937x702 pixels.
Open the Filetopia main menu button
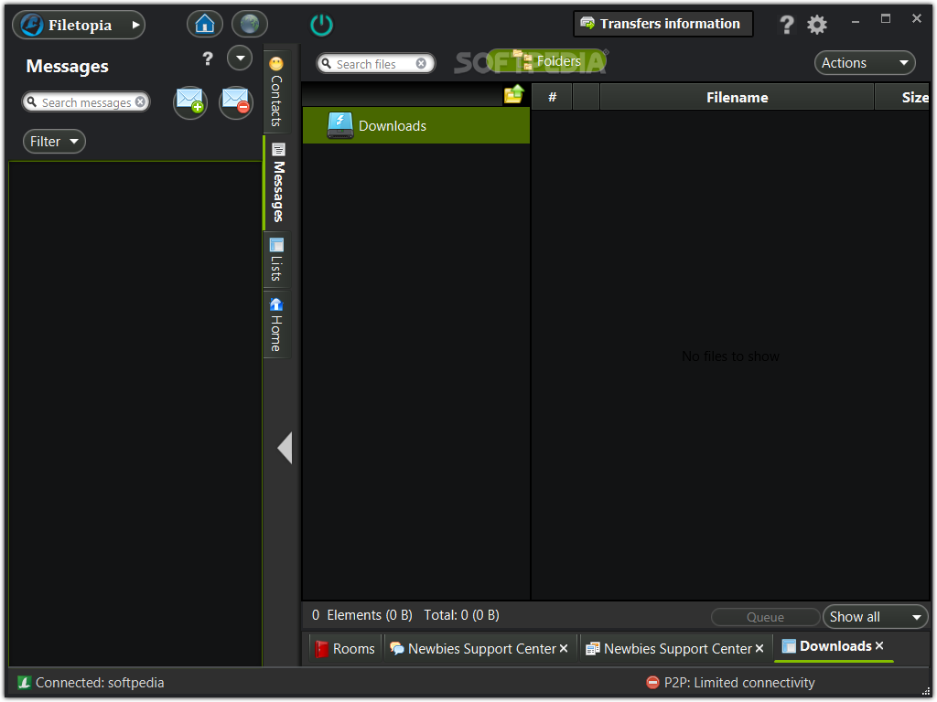pos(79,25)
